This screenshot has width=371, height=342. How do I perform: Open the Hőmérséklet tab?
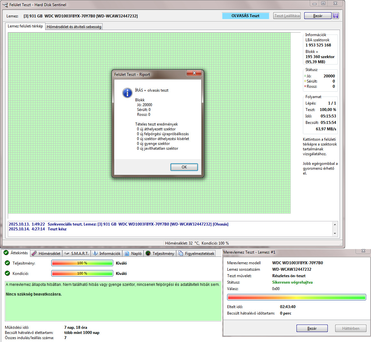(x=46, y=254)
